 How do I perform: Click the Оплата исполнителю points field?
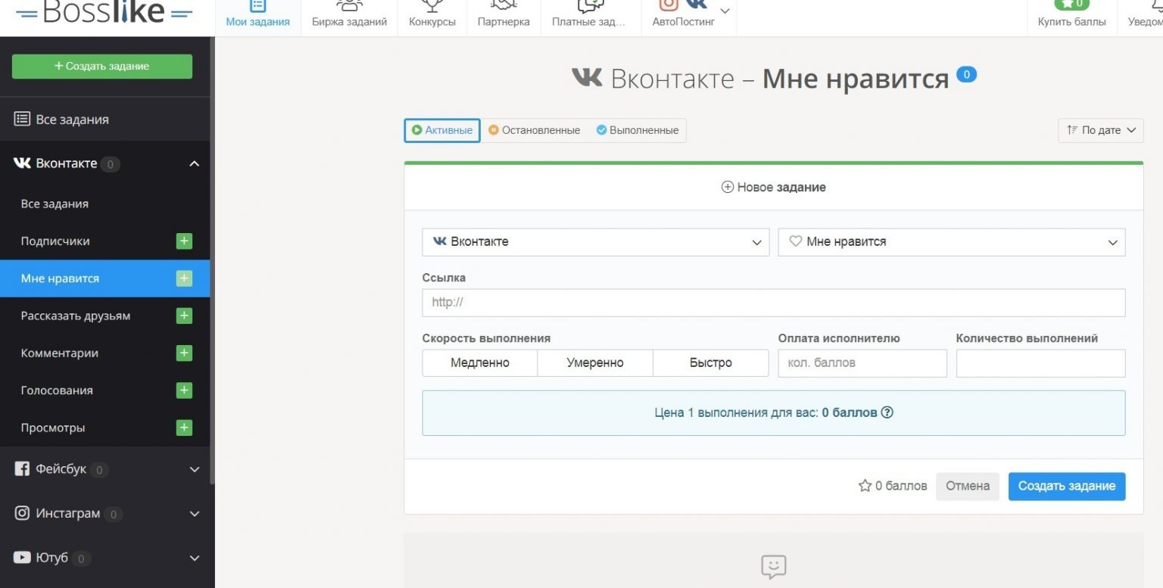coord(862,363)
